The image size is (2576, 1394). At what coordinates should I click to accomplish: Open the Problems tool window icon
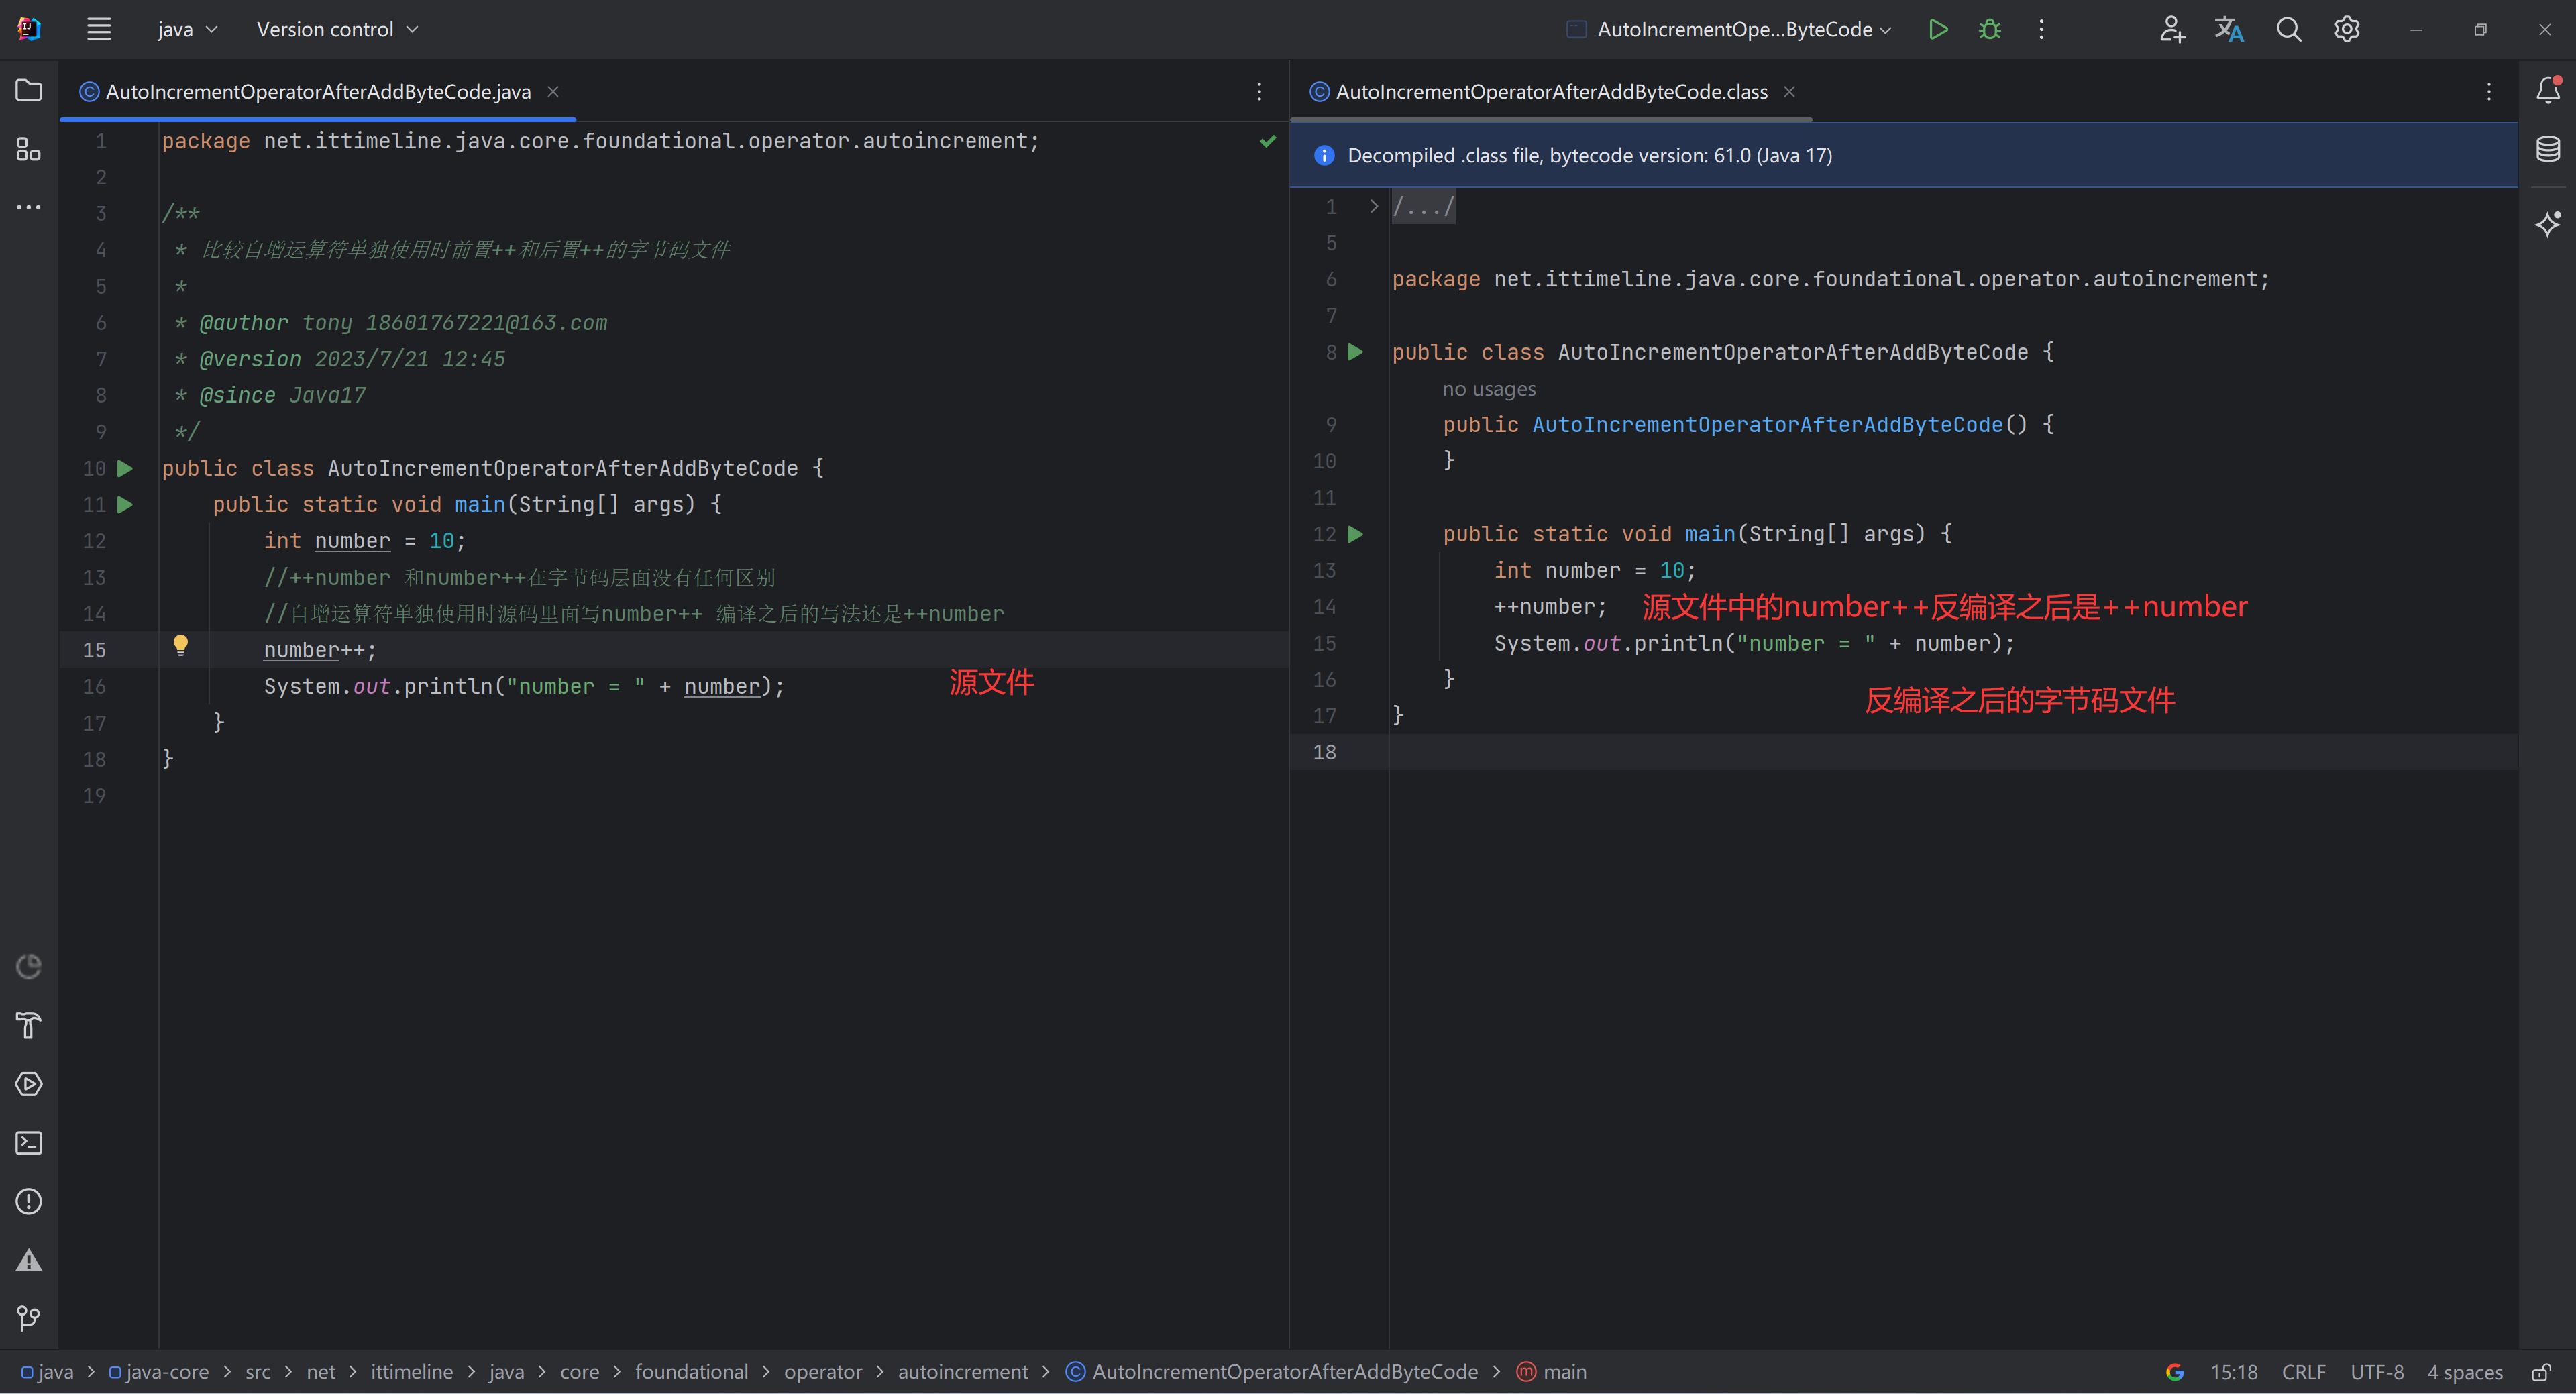tap(29, 1201)
